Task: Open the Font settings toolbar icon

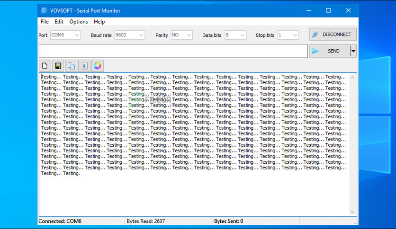Action: pos(84,66)
